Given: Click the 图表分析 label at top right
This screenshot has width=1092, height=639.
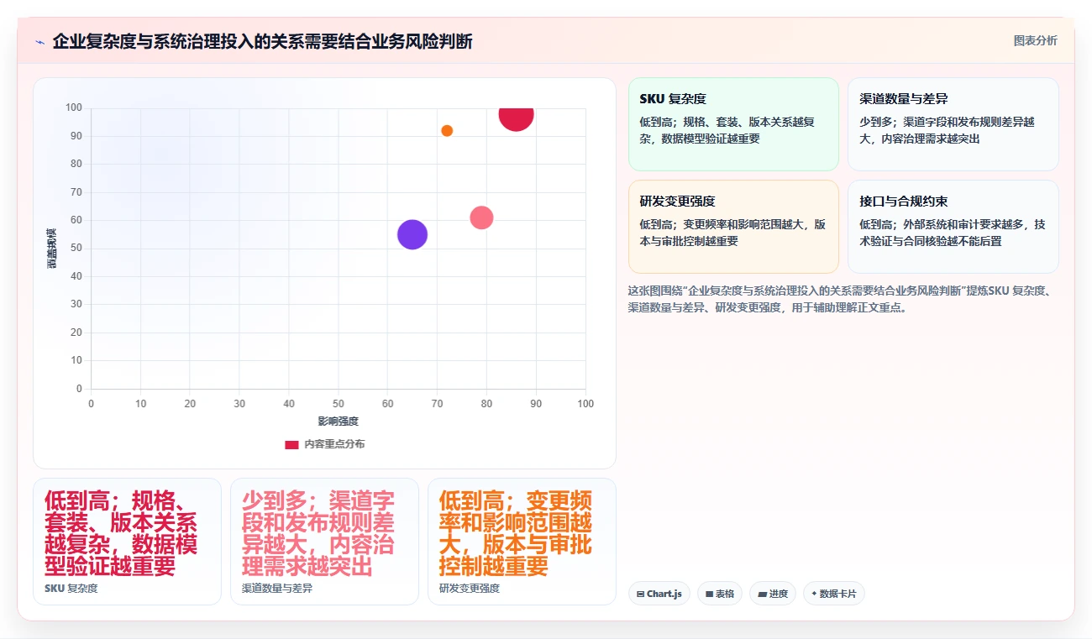Looking at the screenshot, I should 1035,40.
